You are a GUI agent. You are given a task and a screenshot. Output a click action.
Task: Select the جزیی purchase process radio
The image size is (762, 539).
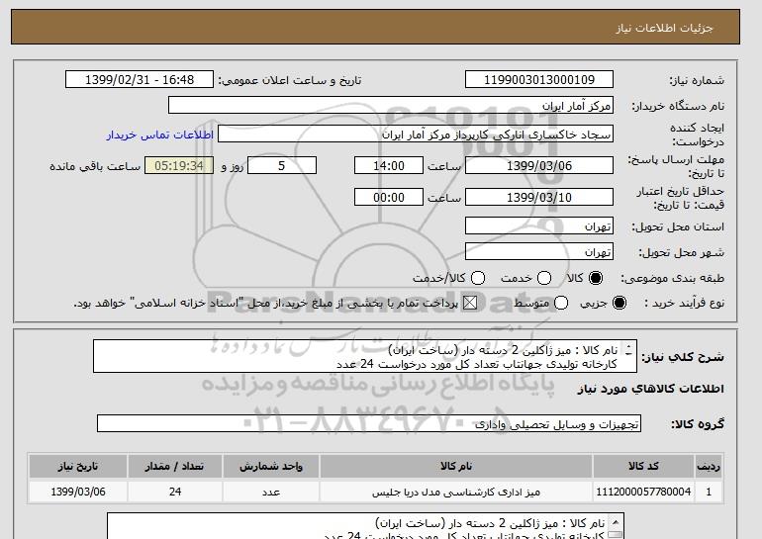(x=619, y=303)
